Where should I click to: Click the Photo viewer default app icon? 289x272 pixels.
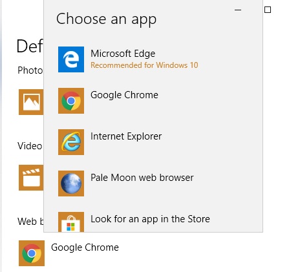click(x=31, y=102)
